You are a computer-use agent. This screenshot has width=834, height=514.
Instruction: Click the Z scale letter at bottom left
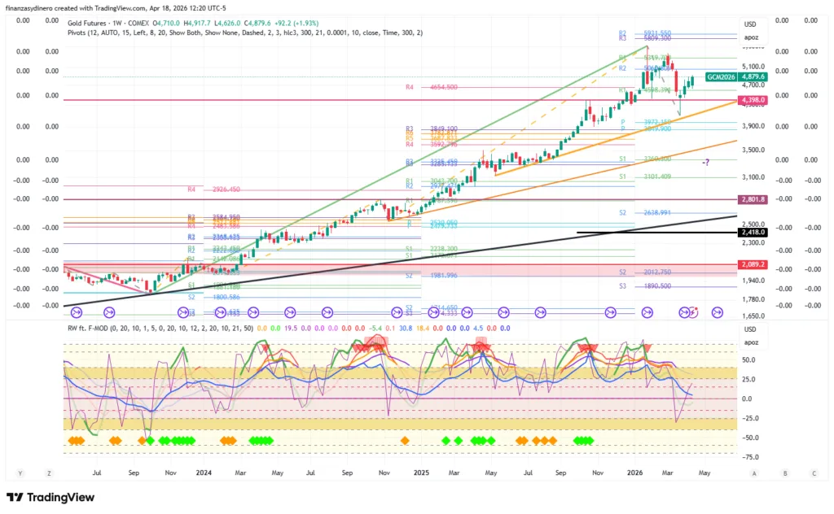(x=50, y=473)
